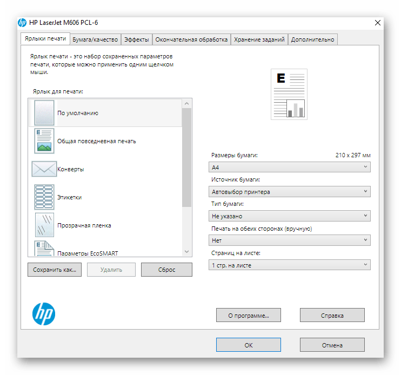
Task: Close the HP LaserJet M606 dialog
Action: [x=377, y=23]
